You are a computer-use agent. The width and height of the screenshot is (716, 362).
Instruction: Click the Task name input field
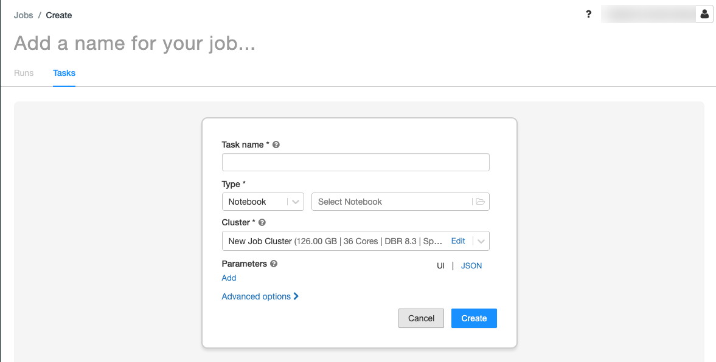pyautogui.click(x=355, y=162)
